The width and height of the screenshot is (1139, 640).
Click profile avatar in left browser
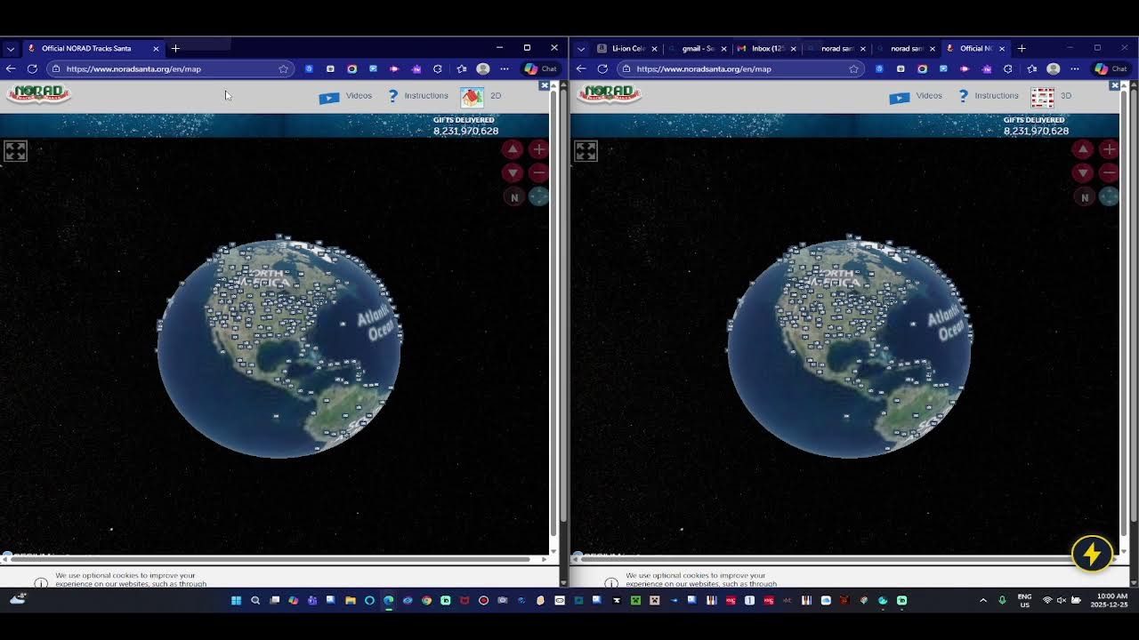click(x=483, y=68)
